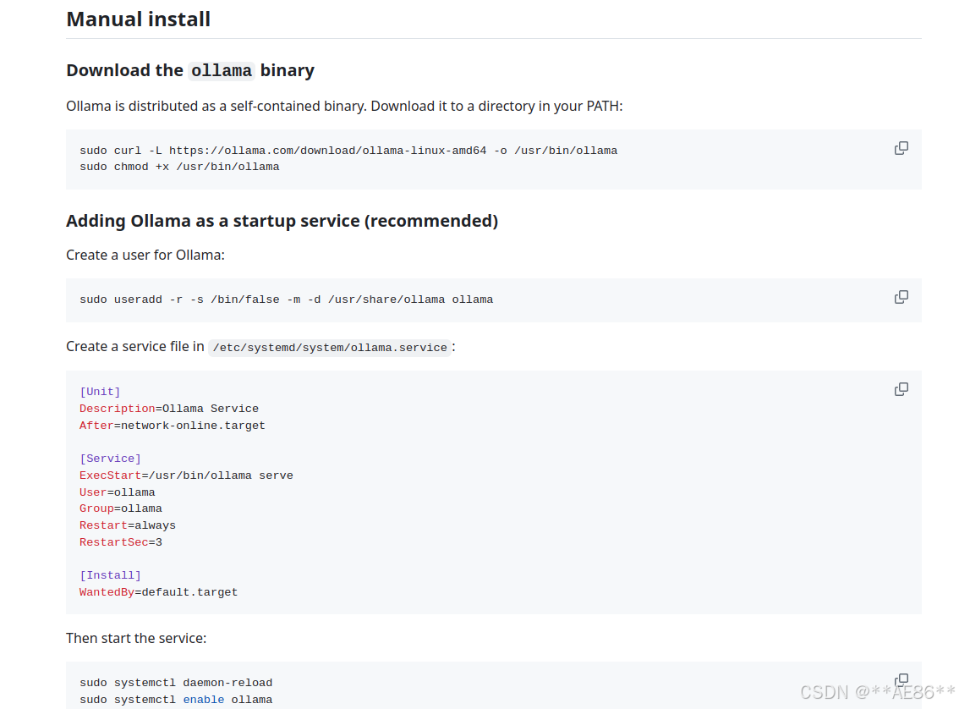
Task: Click the "sudo systemctl enable ollama" line
Action: click(x=176, y=700)
